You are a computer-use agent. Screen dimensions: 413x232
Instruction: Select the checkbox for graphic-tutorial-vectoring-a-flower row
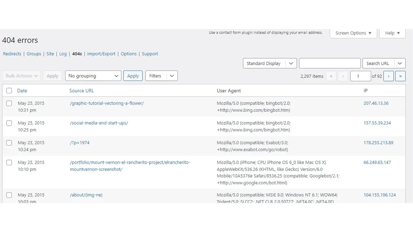(x=9, y=103)
